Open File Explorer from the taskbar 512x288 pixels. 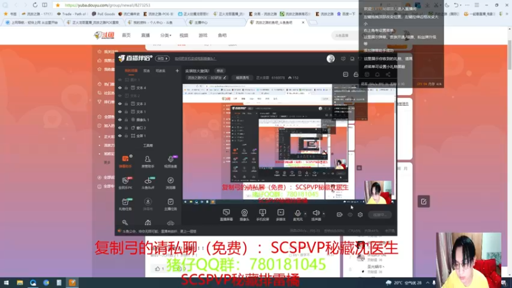coord(20,283)
